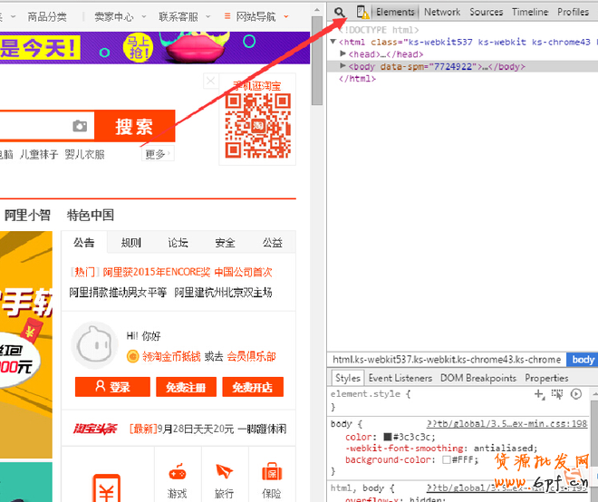Click the Taobao QR code image
This screenshot has height=502, width=598.
click(x=258, y=125)
